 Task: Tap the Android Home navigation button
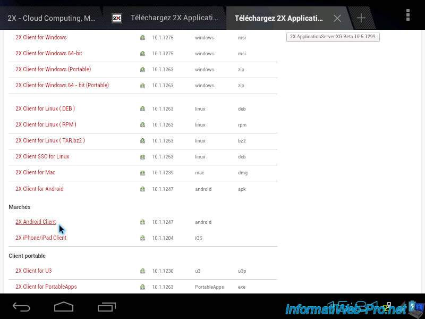click(x=64, y=307)
